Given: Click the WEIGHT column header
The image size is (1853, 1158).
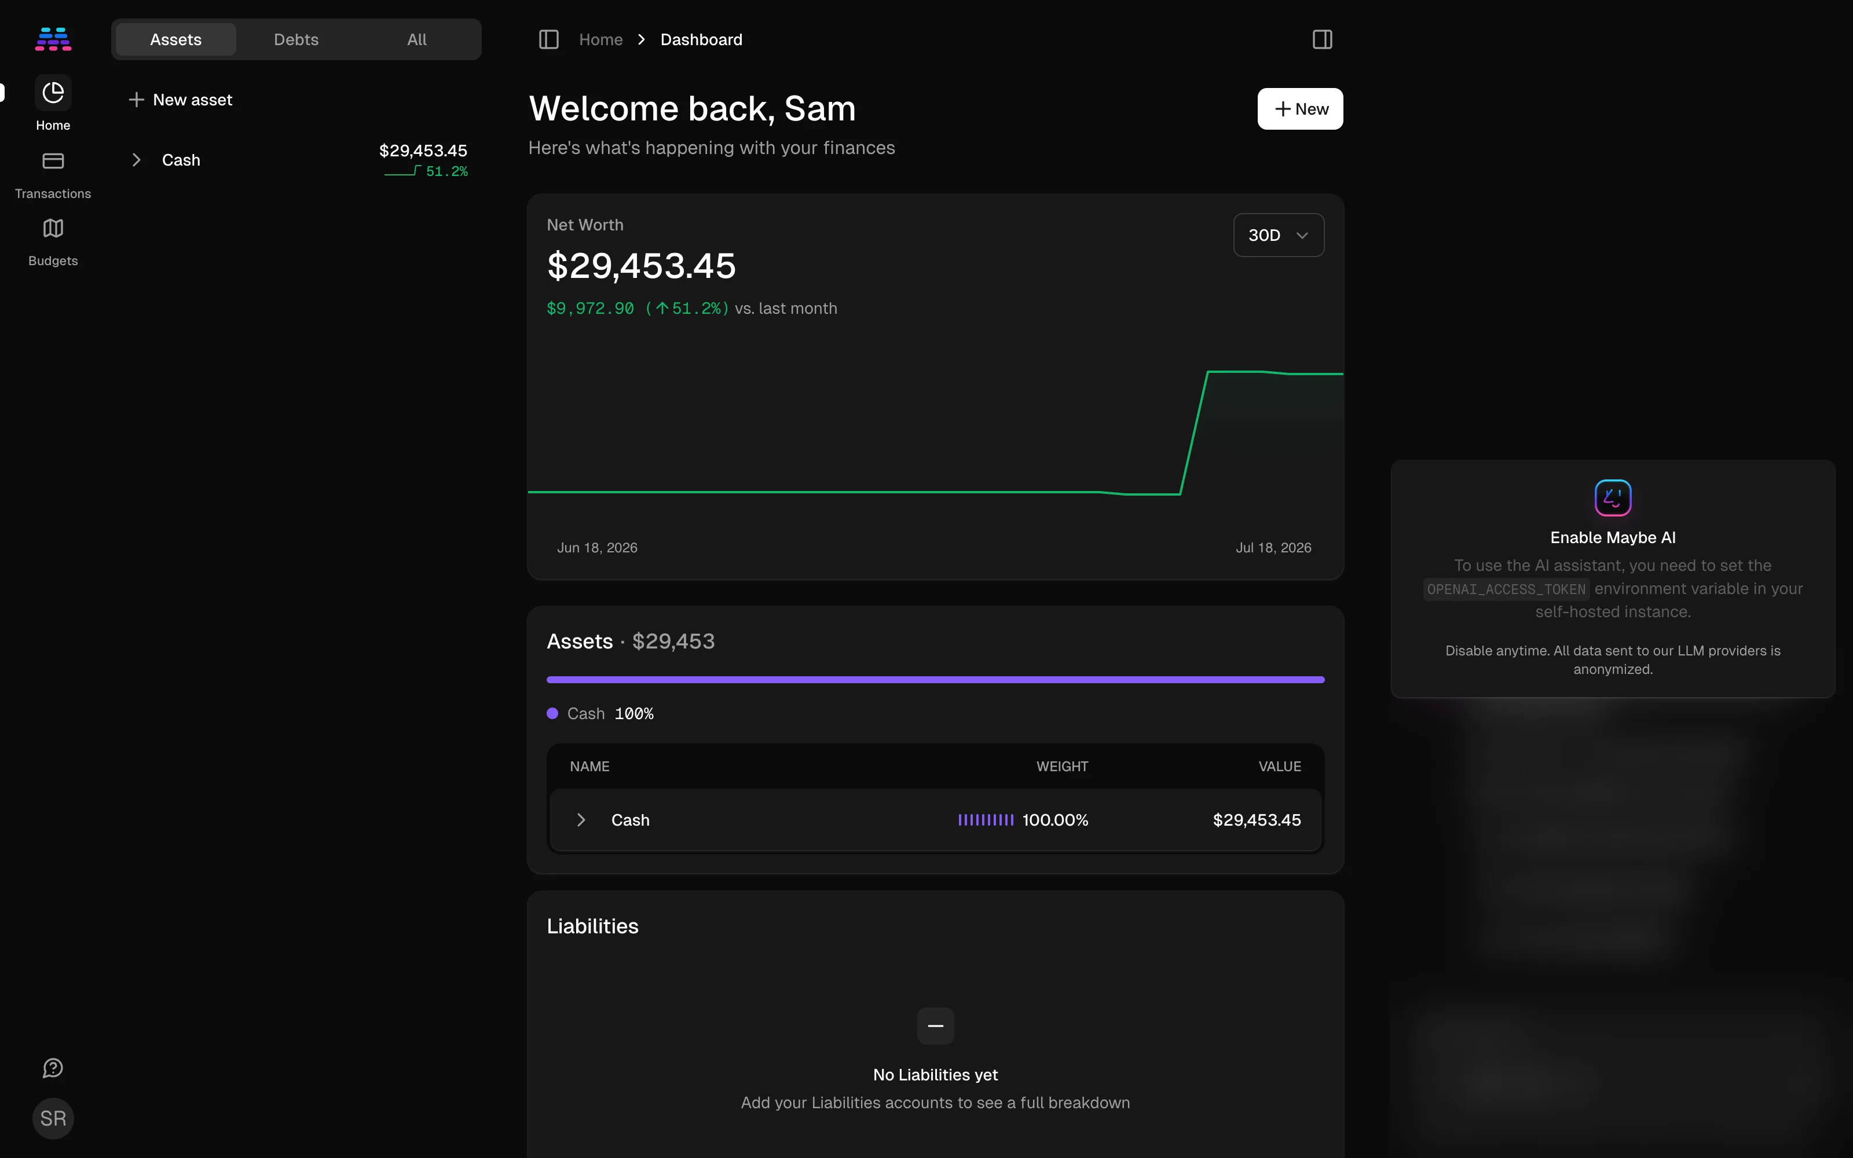Looking at the screenshot, I should pos(1062,767).
